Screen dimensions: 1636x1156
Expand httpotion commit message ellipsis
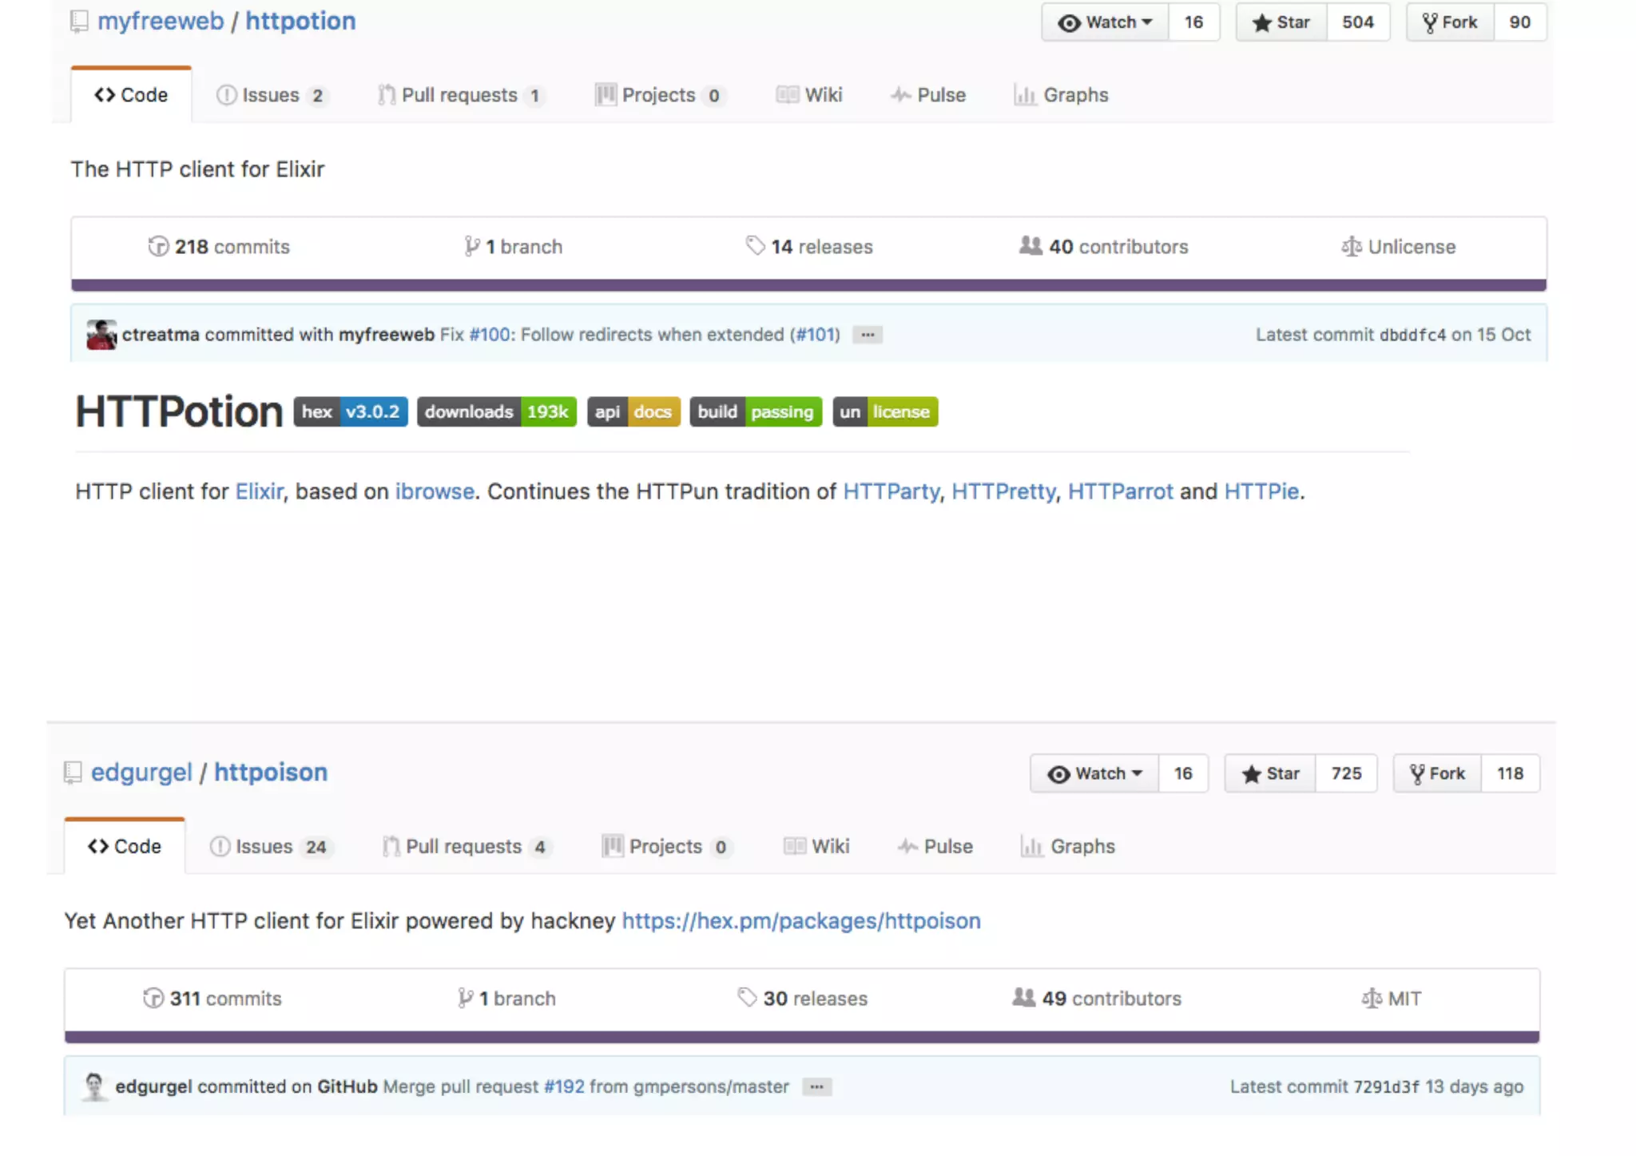(868, 335)
